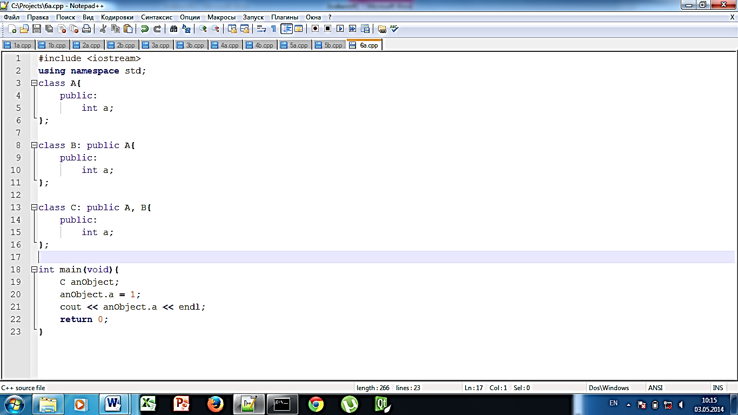
Task: Open user-defined language dialog icon
Action: pyautogui.click(x=299, y=29)
